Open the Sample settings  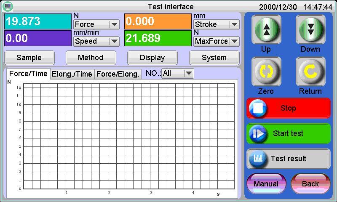tap(29, 58)
